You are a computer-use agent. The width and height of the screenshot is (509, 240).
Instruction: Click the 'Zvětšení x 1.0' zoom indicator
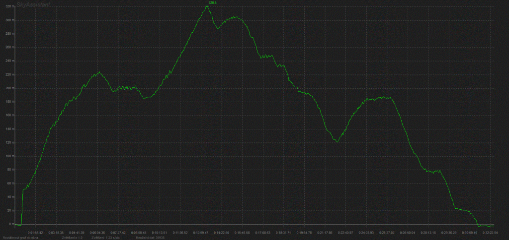pyautogui.click(x=72, y=238)
